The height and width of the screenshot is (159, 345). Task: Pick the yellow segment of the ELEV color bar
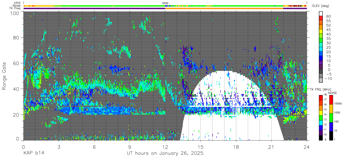point(321,31)
